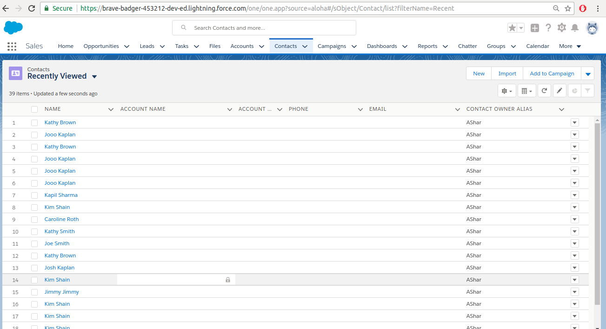Screen dimensions: 606x329
Task: Check the select-all checkbox in header
Action: click(x=34, y=109)
